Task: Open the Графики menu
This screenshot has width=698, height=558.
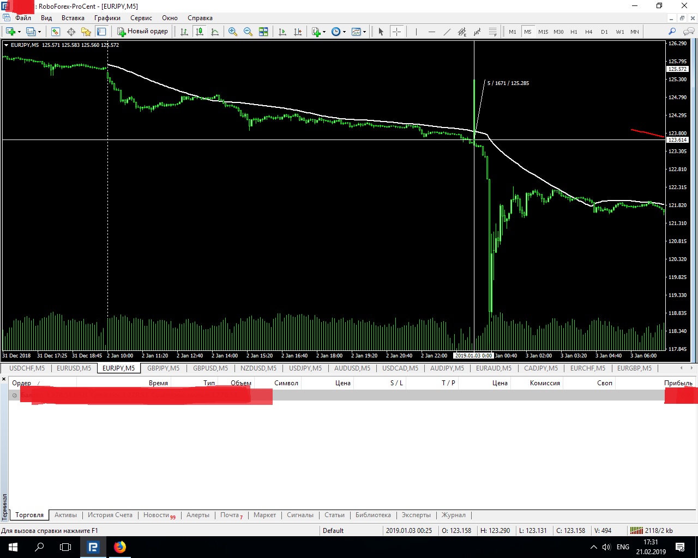Action: coord(107,18)
